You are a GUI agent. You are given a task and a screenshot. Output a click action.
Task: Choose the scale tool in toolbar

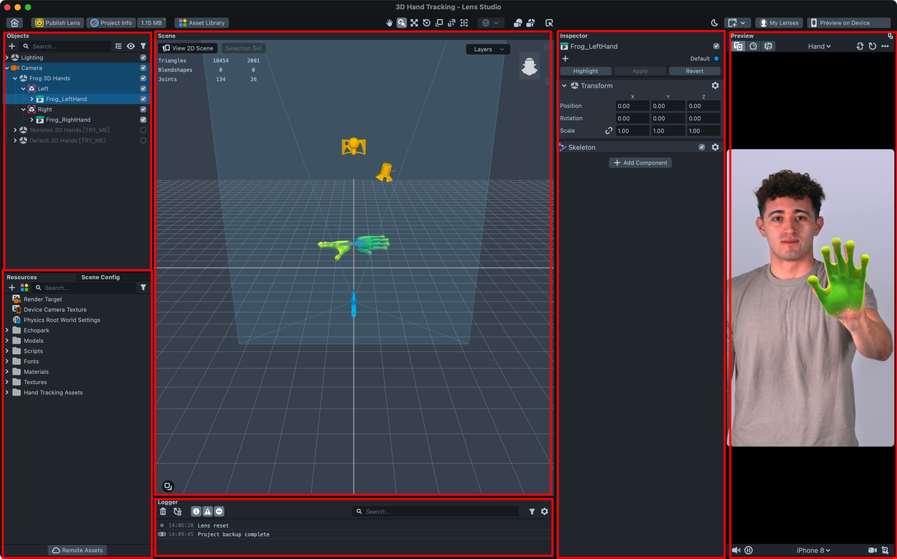[439, 23]
